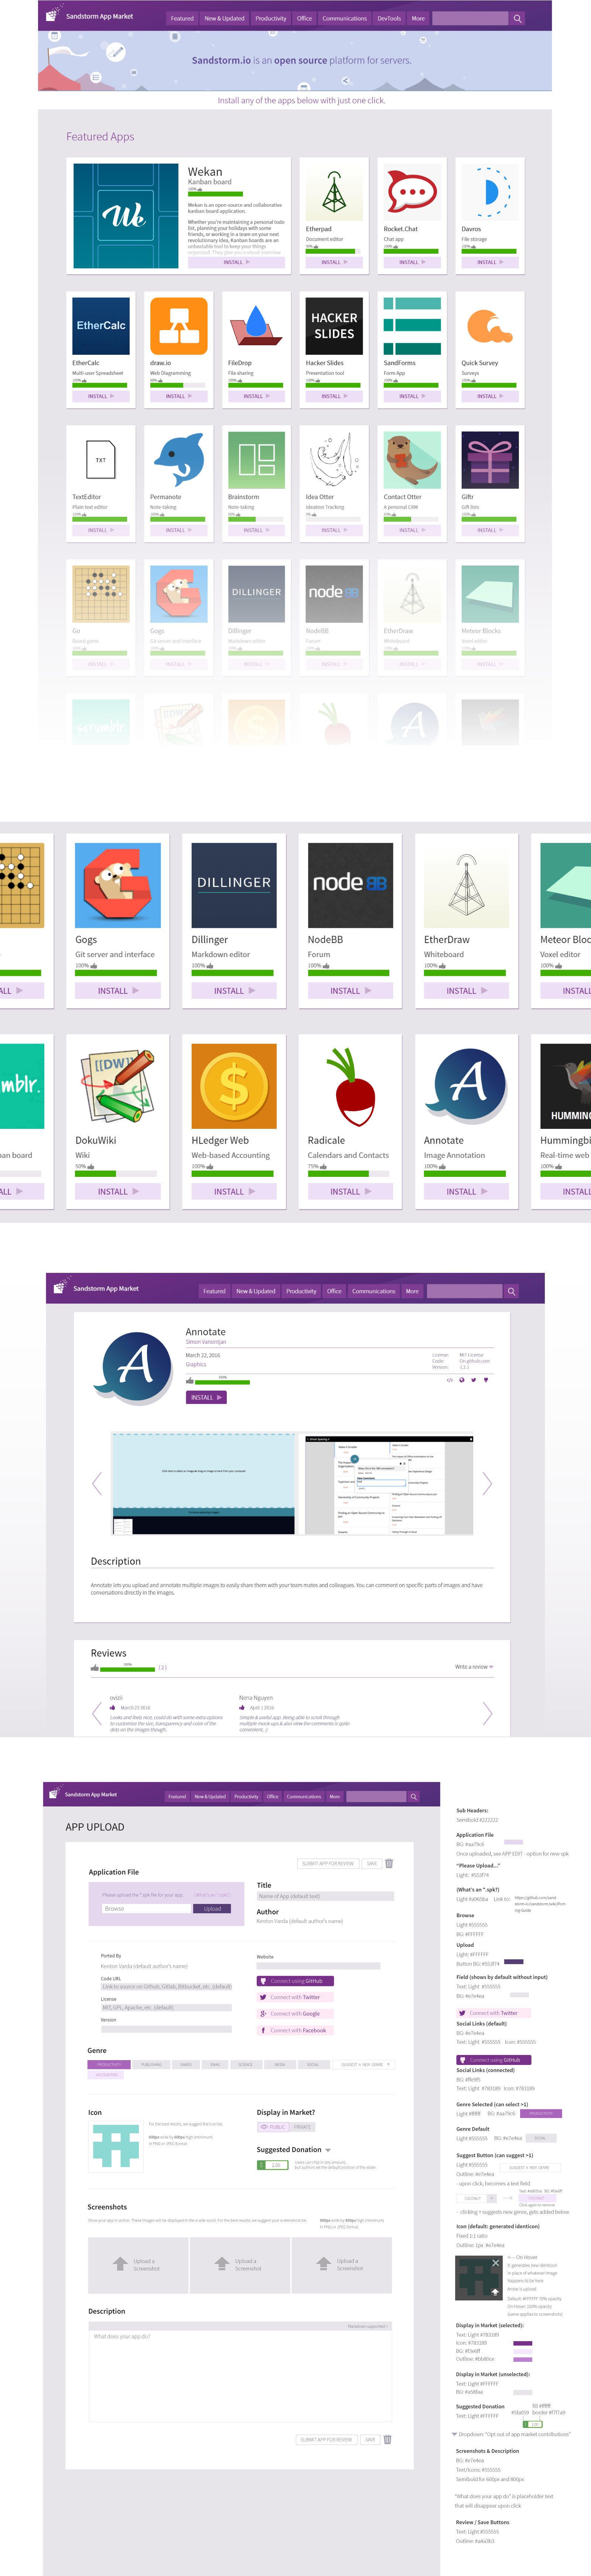Open Office tab on Annotate page navbar
The height and width of the screenshot is (2576, 591).
334,1291
